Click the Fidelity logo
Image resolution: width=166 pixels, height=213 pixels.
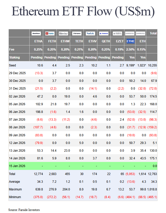click(50, 33)
